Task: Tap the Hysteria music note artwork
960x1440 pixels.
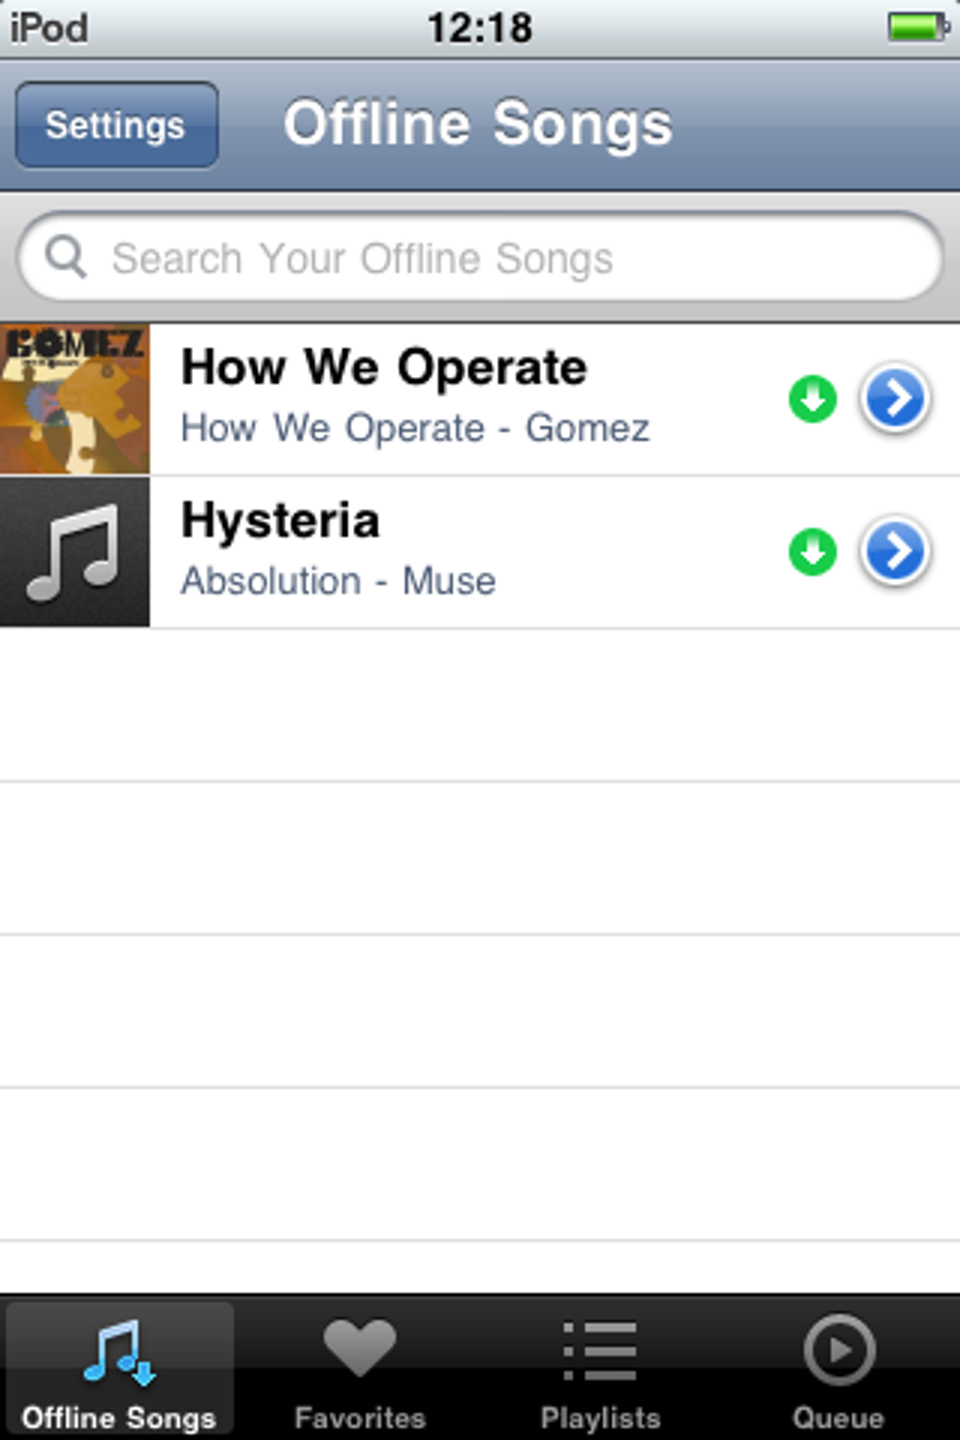Action: pos(74,552)
